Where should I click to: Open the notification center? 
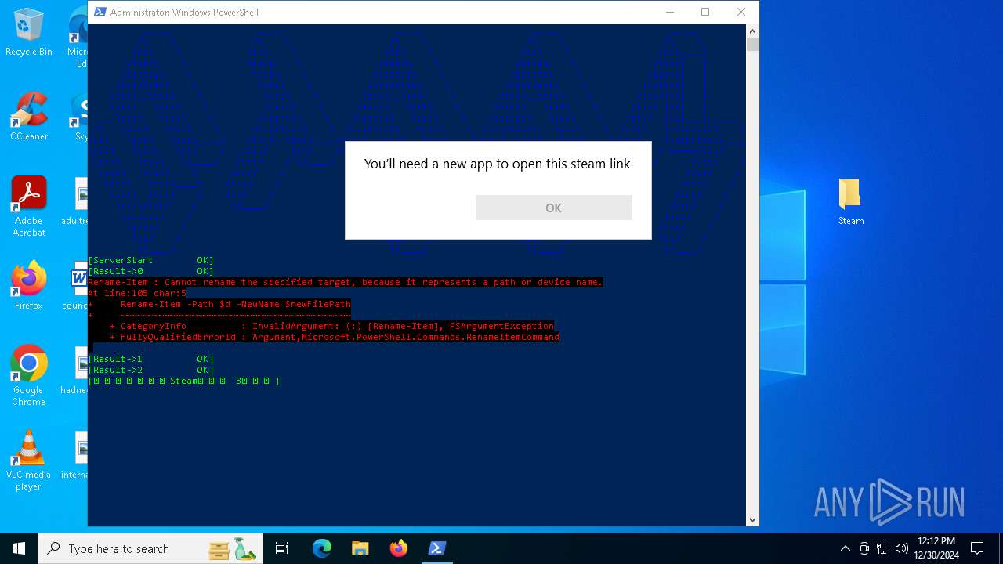977,548
